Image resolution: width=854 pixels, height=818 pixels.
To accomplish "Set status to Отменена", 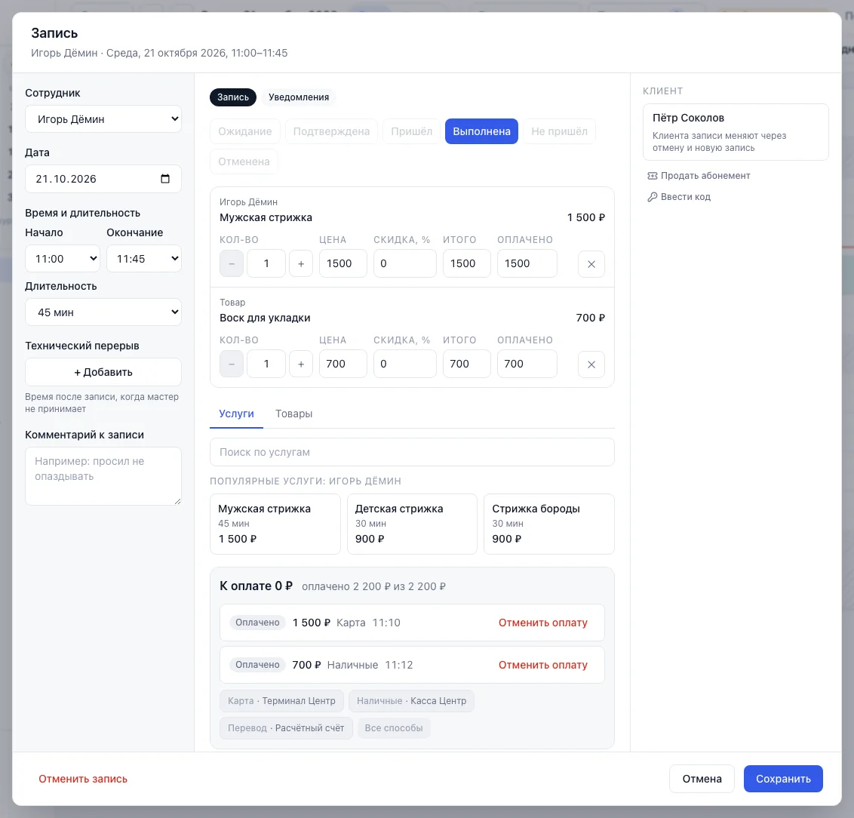I will [244, 161].
